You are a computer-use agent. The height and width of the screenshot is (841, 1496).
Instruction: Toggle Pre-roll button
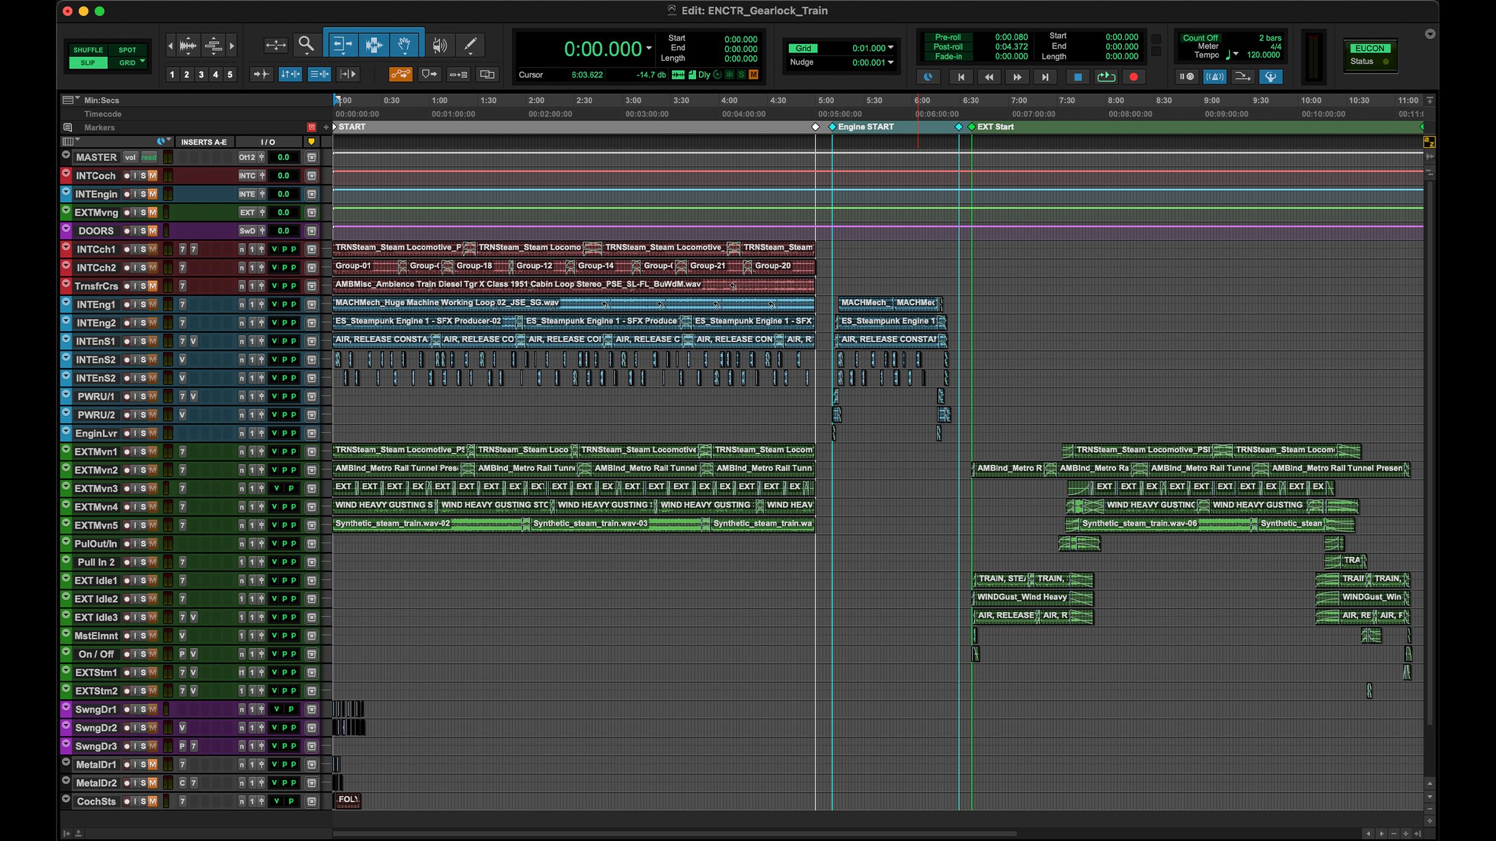click(948, 37)
